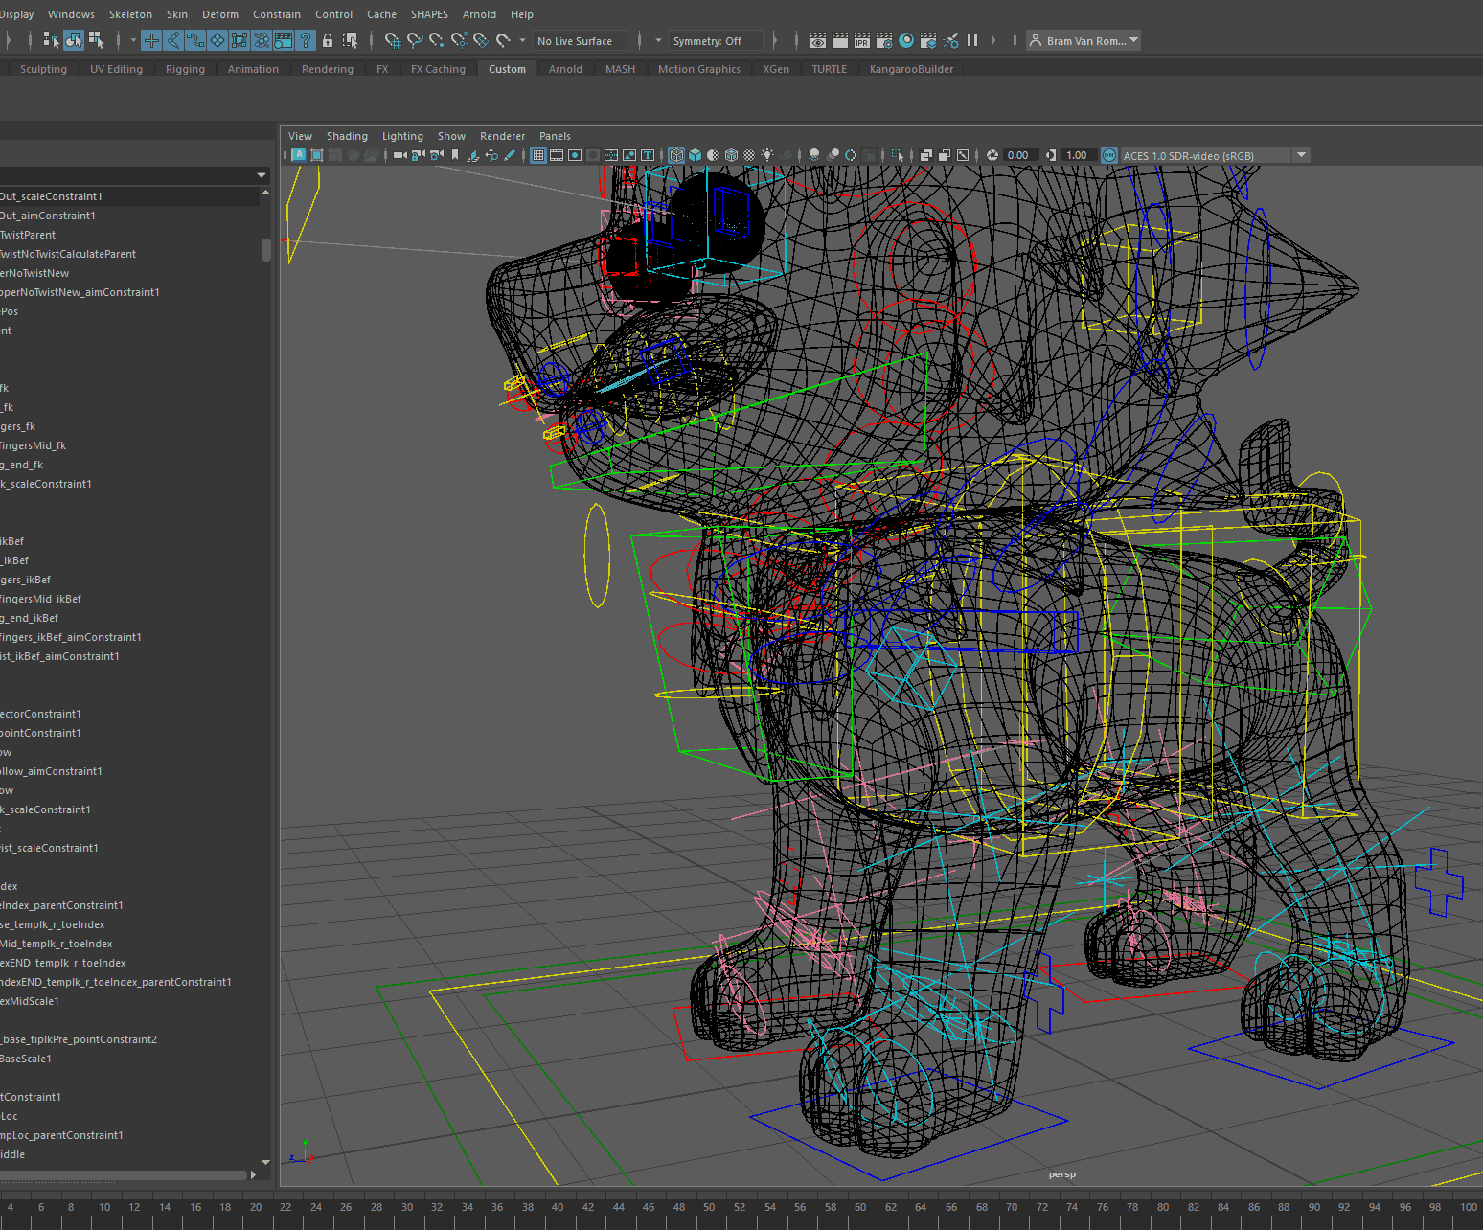Click the viewport bookmarks icon
The image size is (1483, 1230).
pyautogui.click(x=455, y=155)
